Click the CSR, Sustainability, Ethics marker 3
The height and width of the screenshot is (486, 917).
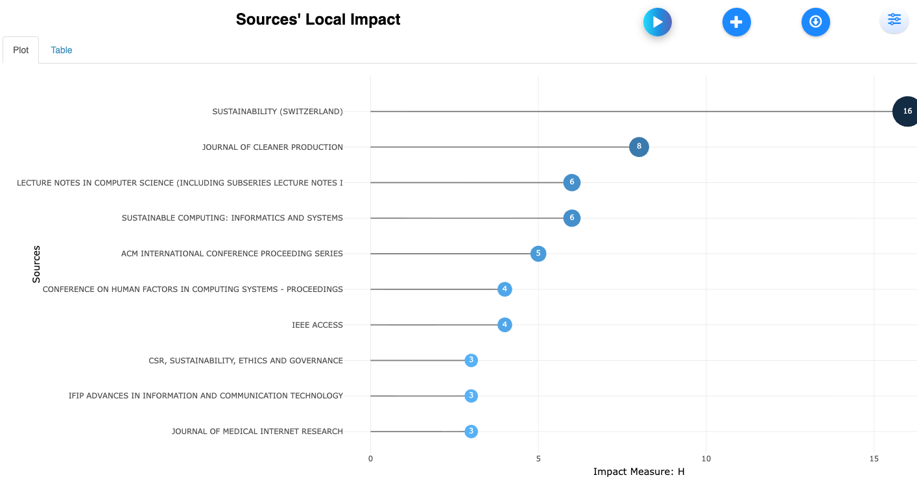pyautogui.click(x=471, y=360)
